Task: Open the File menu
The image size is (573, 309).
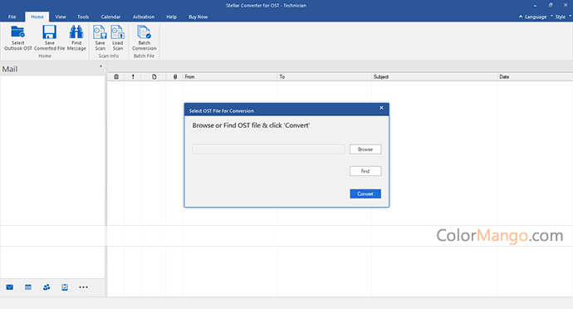Action: click(12, 17)
